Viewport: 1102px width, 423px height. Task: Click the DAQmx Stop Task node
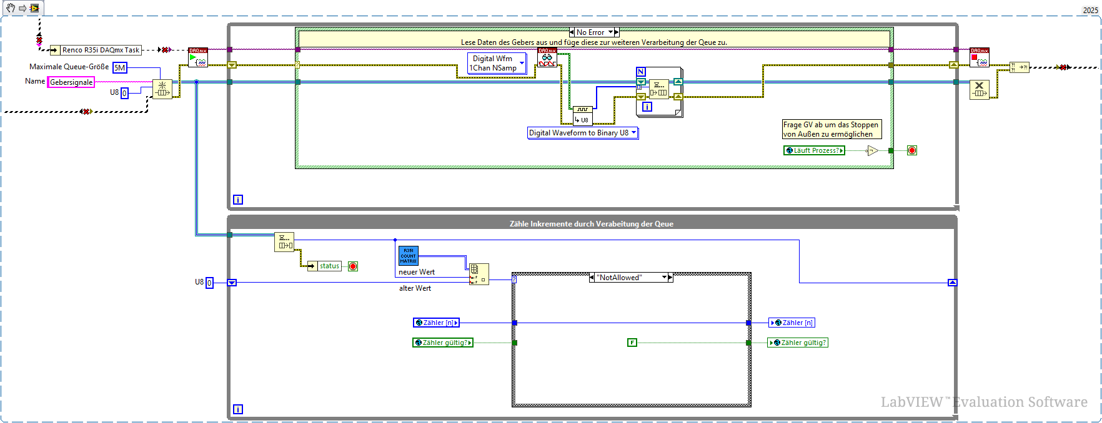(x=979, y=58)
